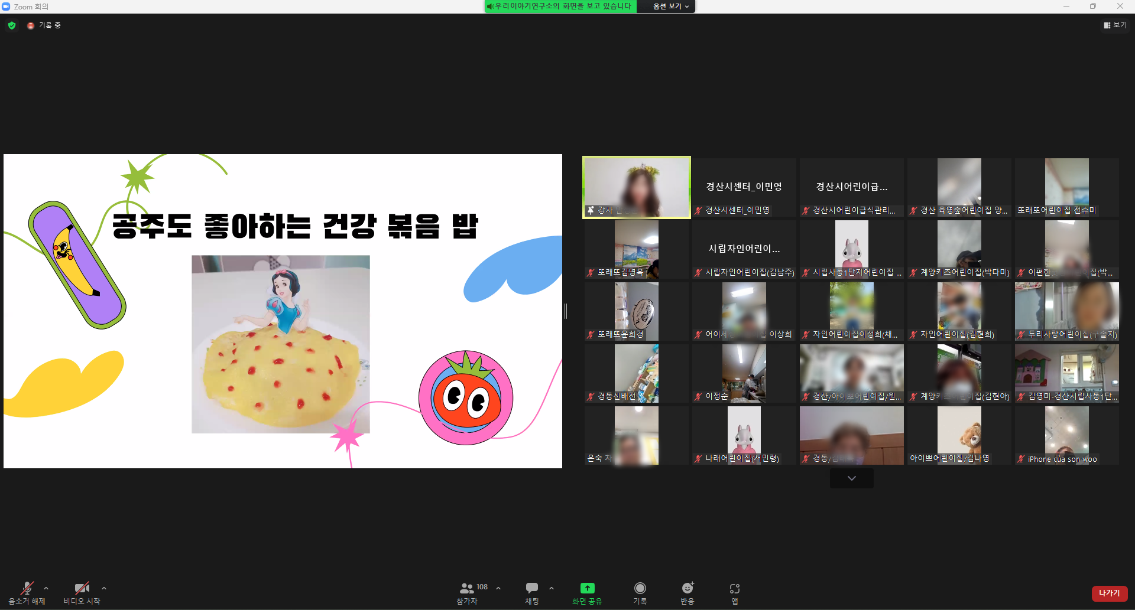
Task: Select 김영미-경산시립사동 video tile
Action: point(1067,373)
